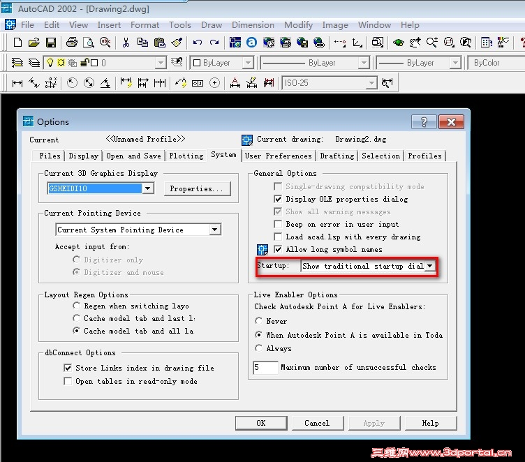Click the Redo arrow icon

click(214, 43)
